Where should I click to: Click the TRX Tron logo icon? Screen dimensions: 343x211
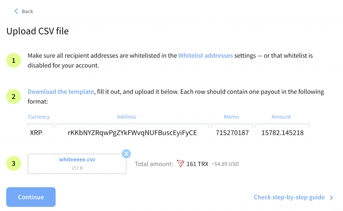tap(181, 164)
